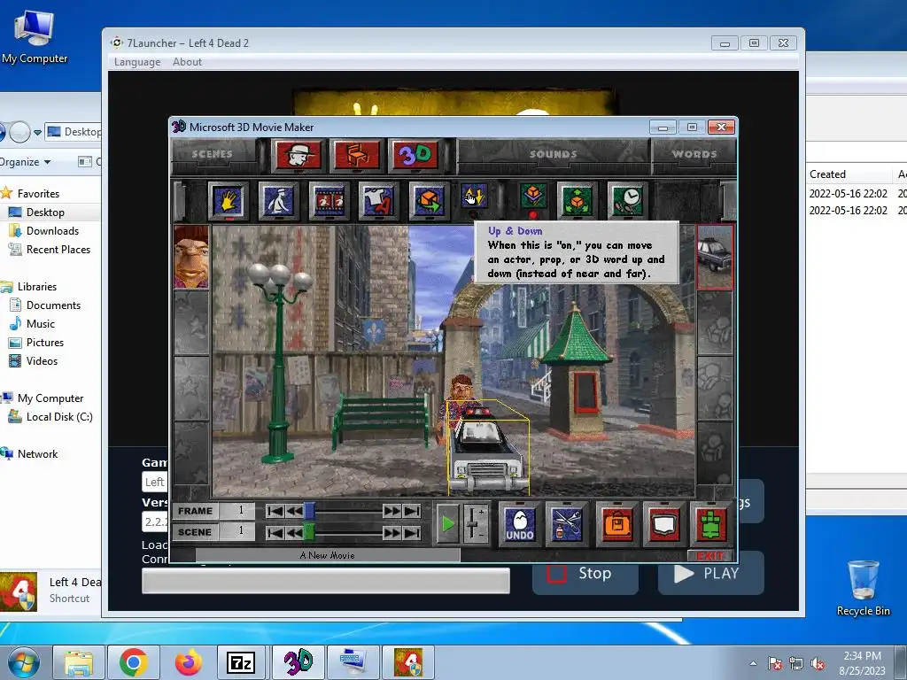Select the walking actor path tool
907x680 pixels.
pyautogui.click(x=278, y=200)
